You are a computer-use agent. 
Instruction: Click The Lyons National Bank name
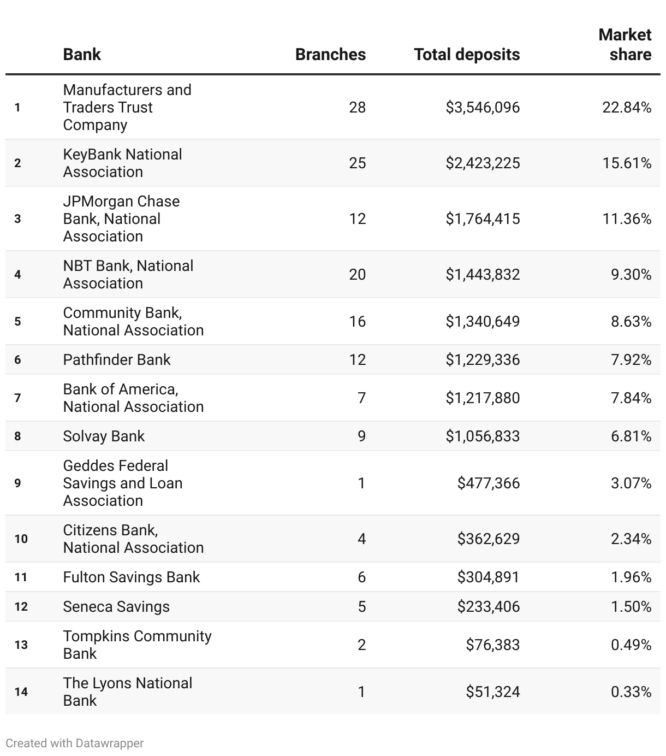(x=127, y=692)
